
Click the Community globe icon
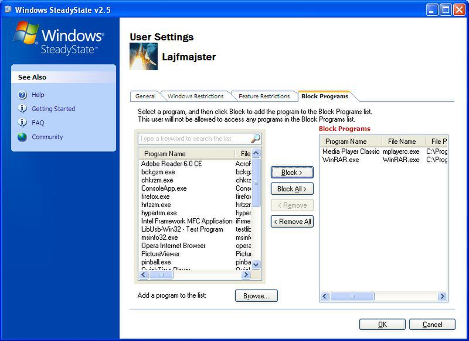pos(22,137)
